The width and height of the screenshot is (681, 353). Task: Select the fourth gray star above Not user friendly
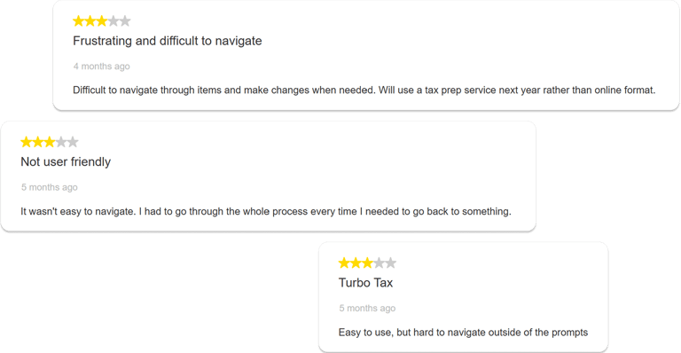click(x=61, y=142)
